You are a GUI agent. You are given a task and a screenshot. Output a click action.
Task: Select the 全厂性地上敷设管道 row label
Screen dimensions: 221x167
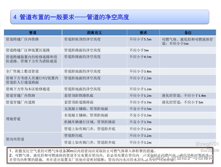22,71
